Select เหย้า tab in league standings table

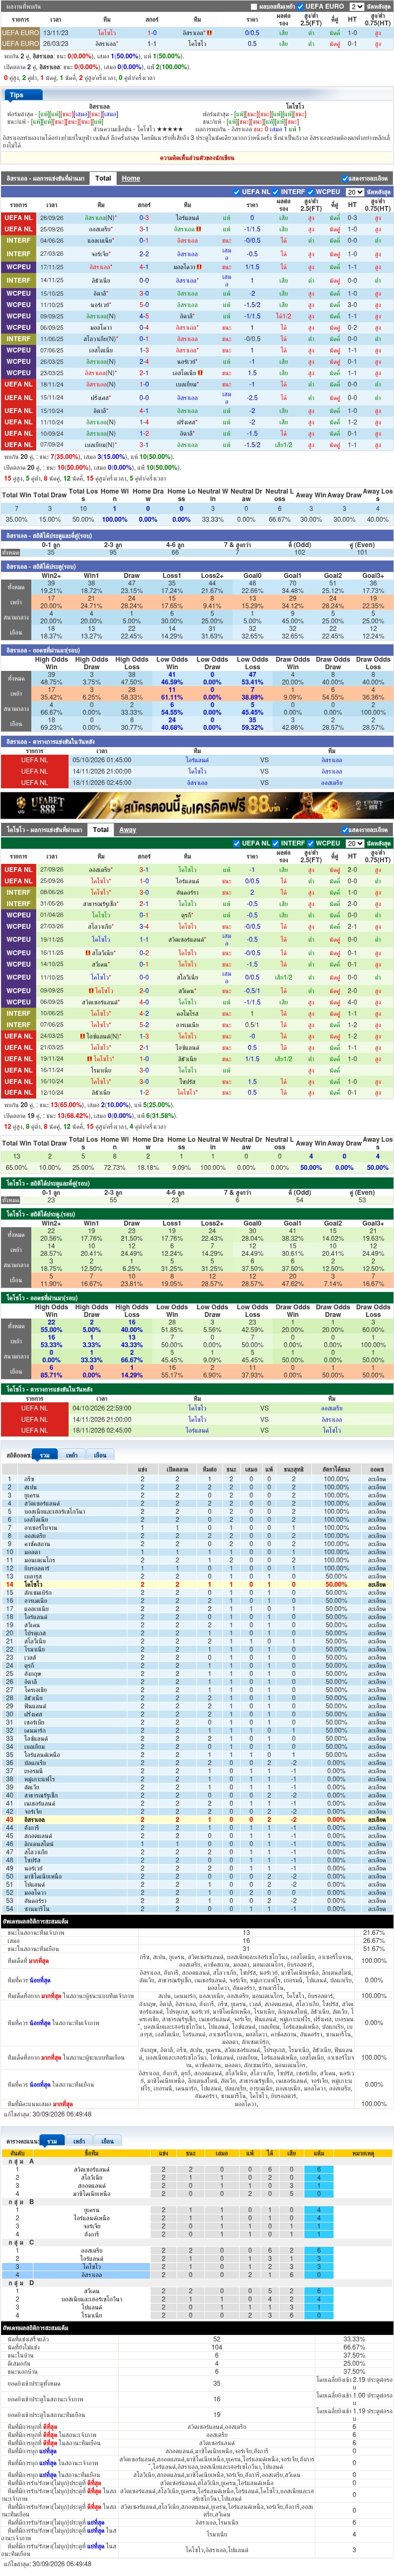coord(72,1455)
